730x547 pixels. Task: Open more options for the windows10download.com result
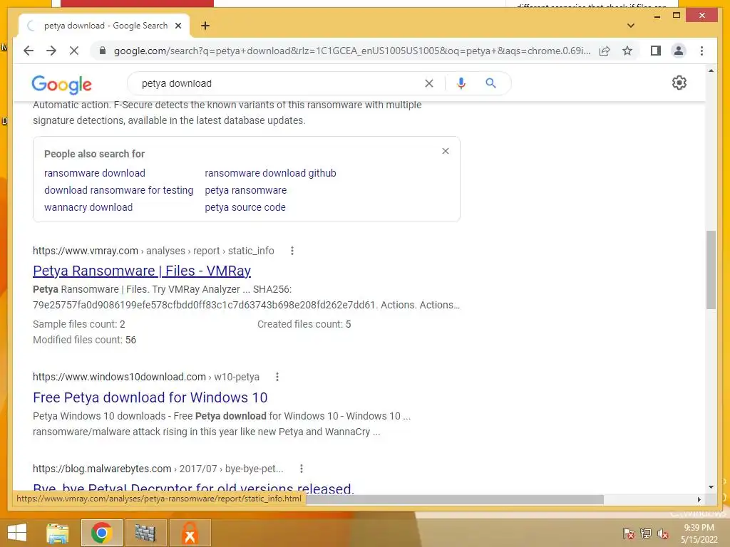click(277, 377)
